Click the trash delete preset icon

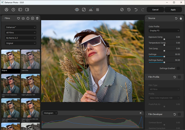pyautogui.click(x=37, y=18)
